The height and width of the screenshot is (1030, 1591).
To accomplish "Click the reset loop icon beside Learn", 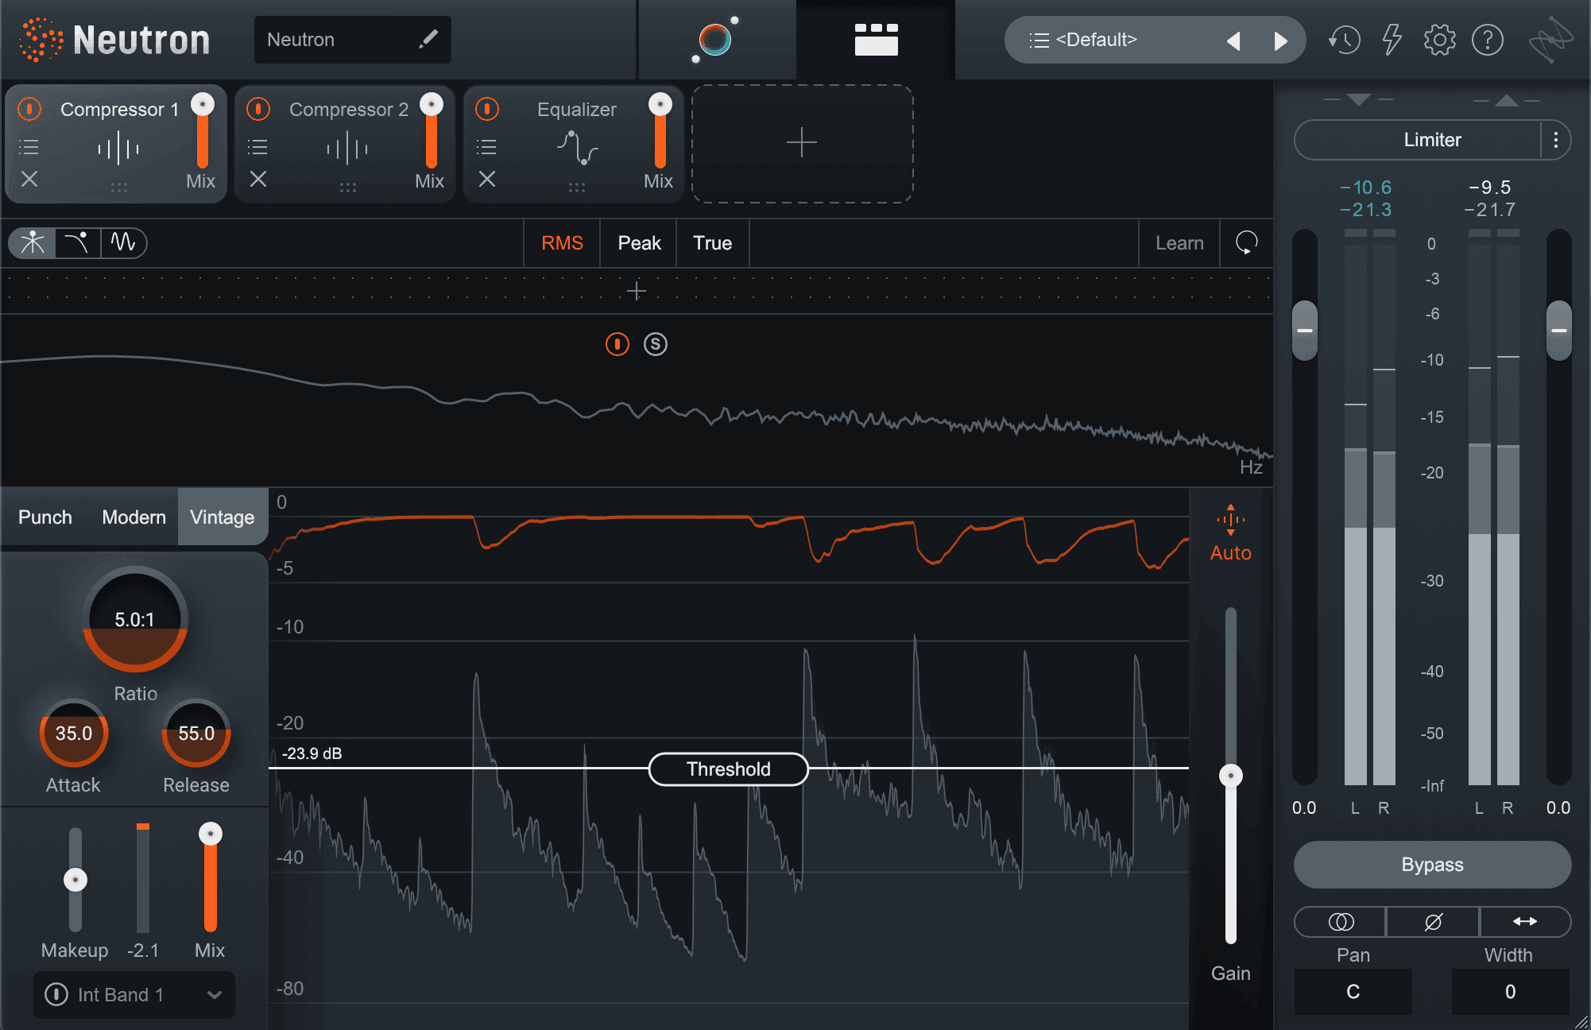I will pos(1246,242).
